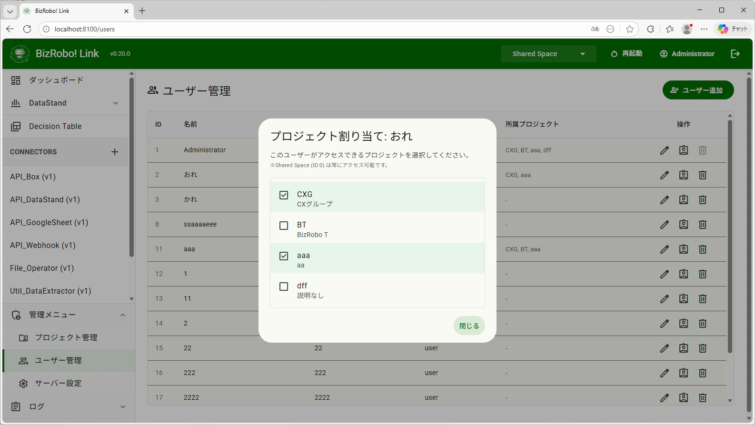The image size is (755, 425).
Task: Edit user ID 15 pencil icon
Action: coord(665,348)
